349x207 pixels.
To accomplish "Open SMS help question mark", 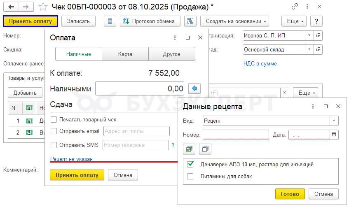I will pos(173,145).
